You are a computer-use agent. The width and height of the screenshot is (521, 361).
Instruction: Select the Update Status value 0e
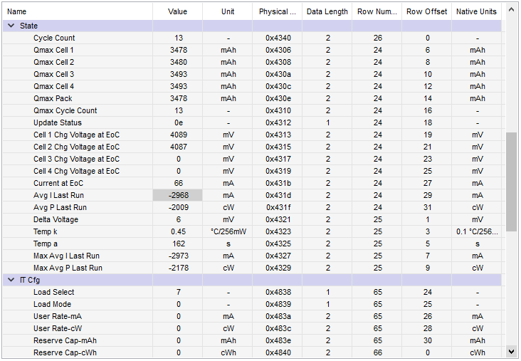[178, 122]
